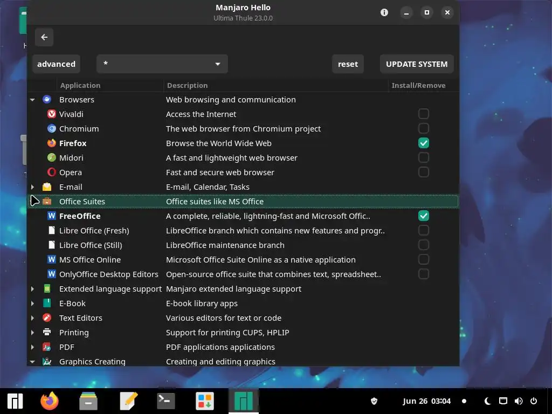Open Firefox from the taskbar

49,401
